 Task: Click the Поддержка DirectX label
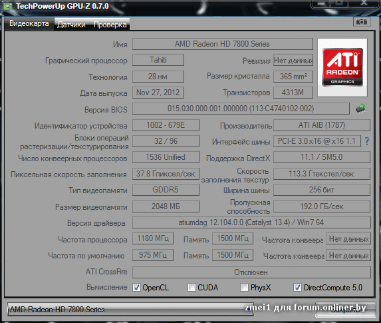pos(238,159)
